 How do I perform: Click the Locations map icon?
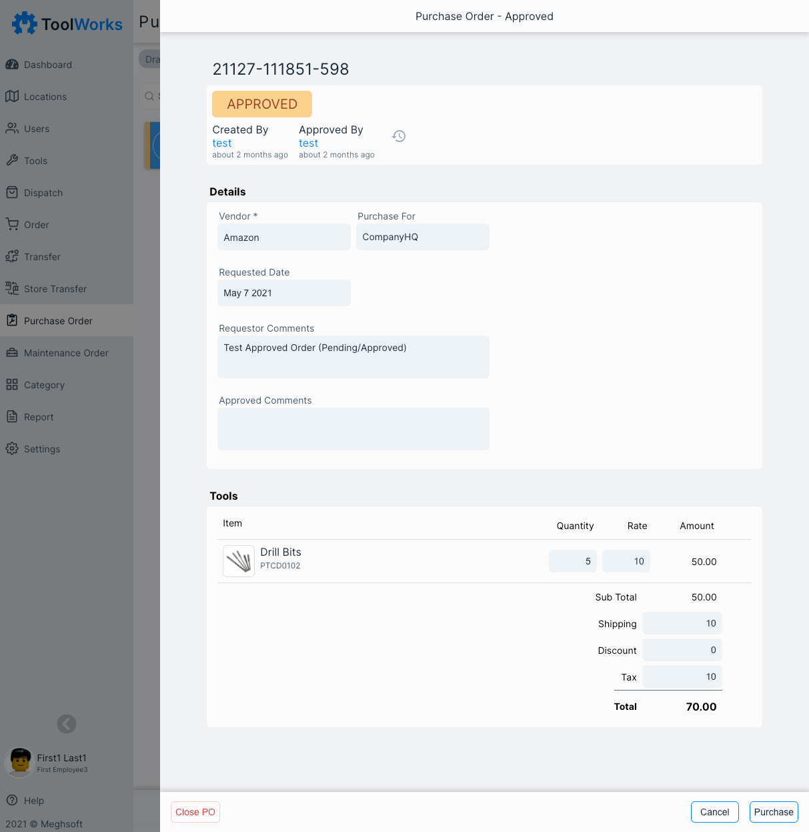[x=12, y=97]
